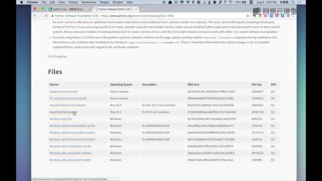Download Windows x86-64 executable installer
This screenshot has height=181, width=322.
[72, 133]
